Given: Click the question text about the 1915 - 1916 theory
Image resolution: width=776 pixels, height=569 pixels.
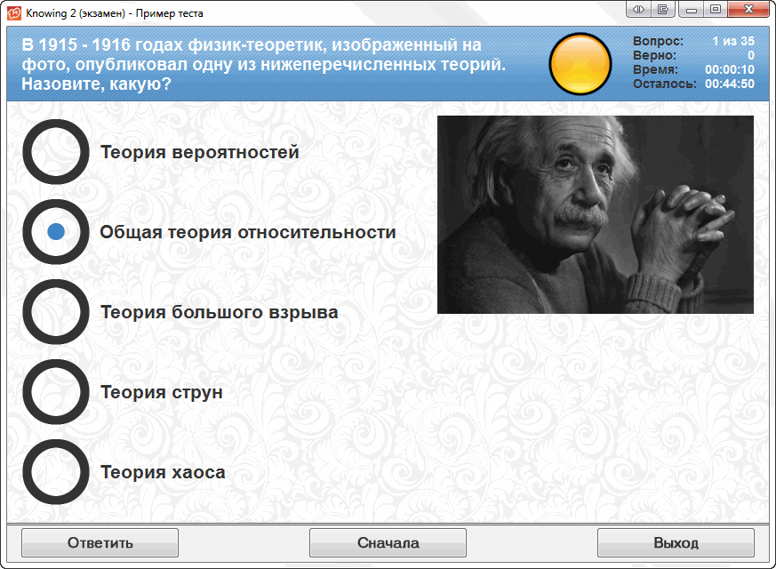Looking at the screenshot, I should pos(264,64).
